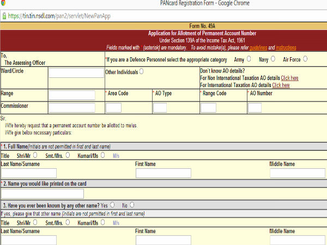
Task: Choose the Air Force category option
Action: pos(305,58)
